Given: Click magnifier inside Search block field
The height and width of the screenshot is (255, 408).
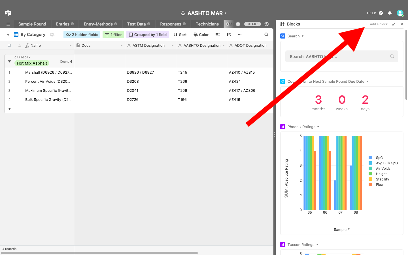Looking at the screenshot, I should click(392, 56).
